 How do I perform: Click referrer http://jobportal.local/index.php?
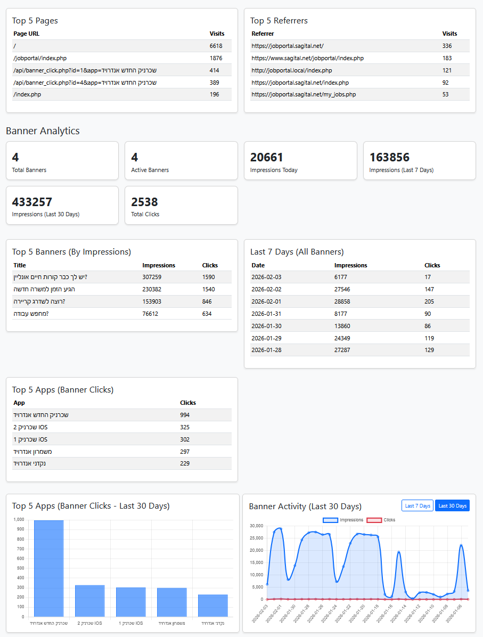(292, 70)
